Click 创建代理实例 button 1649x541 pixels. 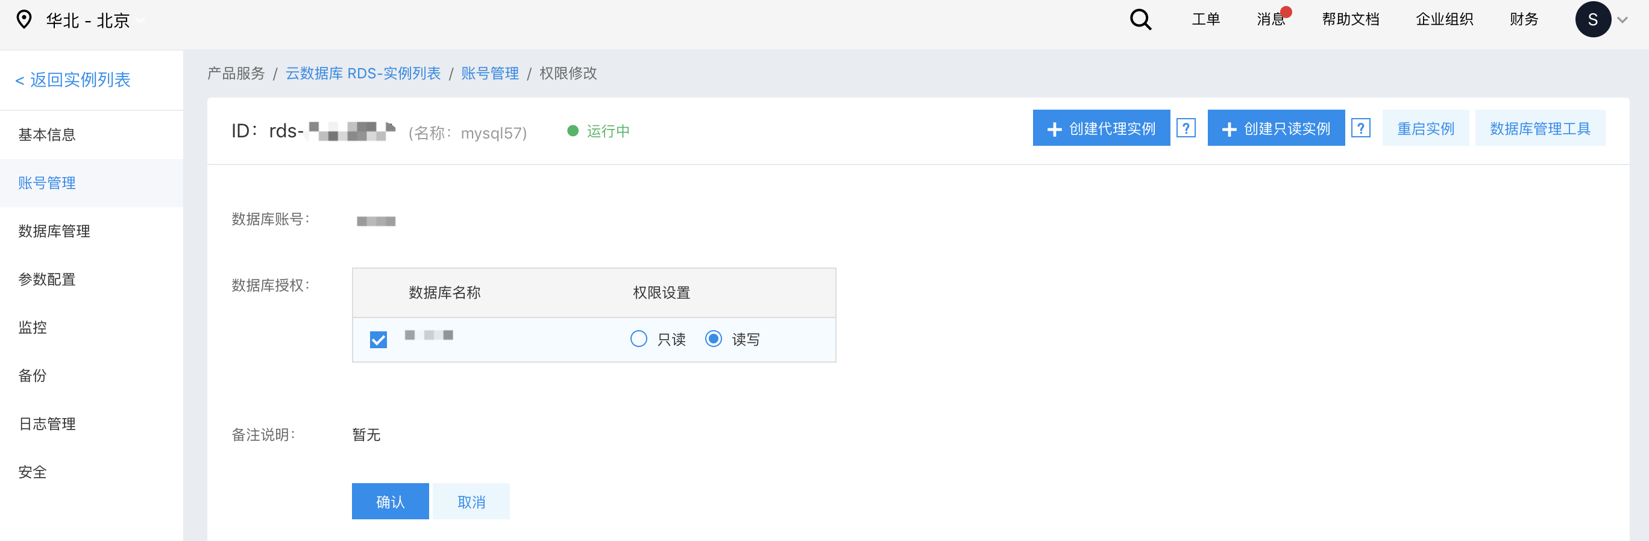[x=1101, y=128]
